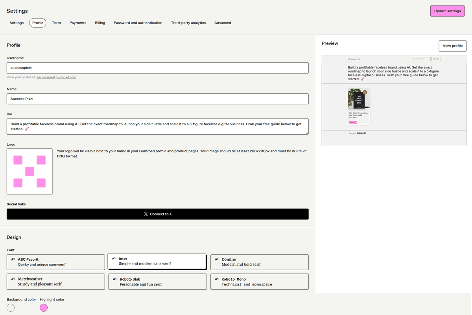Click the logo image to change it
The height and width of the screenshot is (315, 472).
[x=29, y=171]
